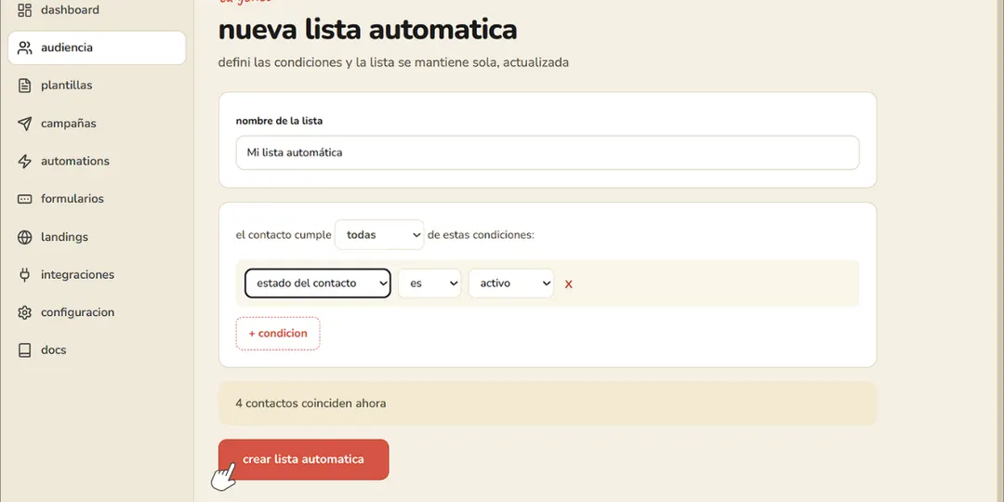Viewport: 1004px width, 502px height.
Task: Click the plantillas document icon
Action: 24,86
